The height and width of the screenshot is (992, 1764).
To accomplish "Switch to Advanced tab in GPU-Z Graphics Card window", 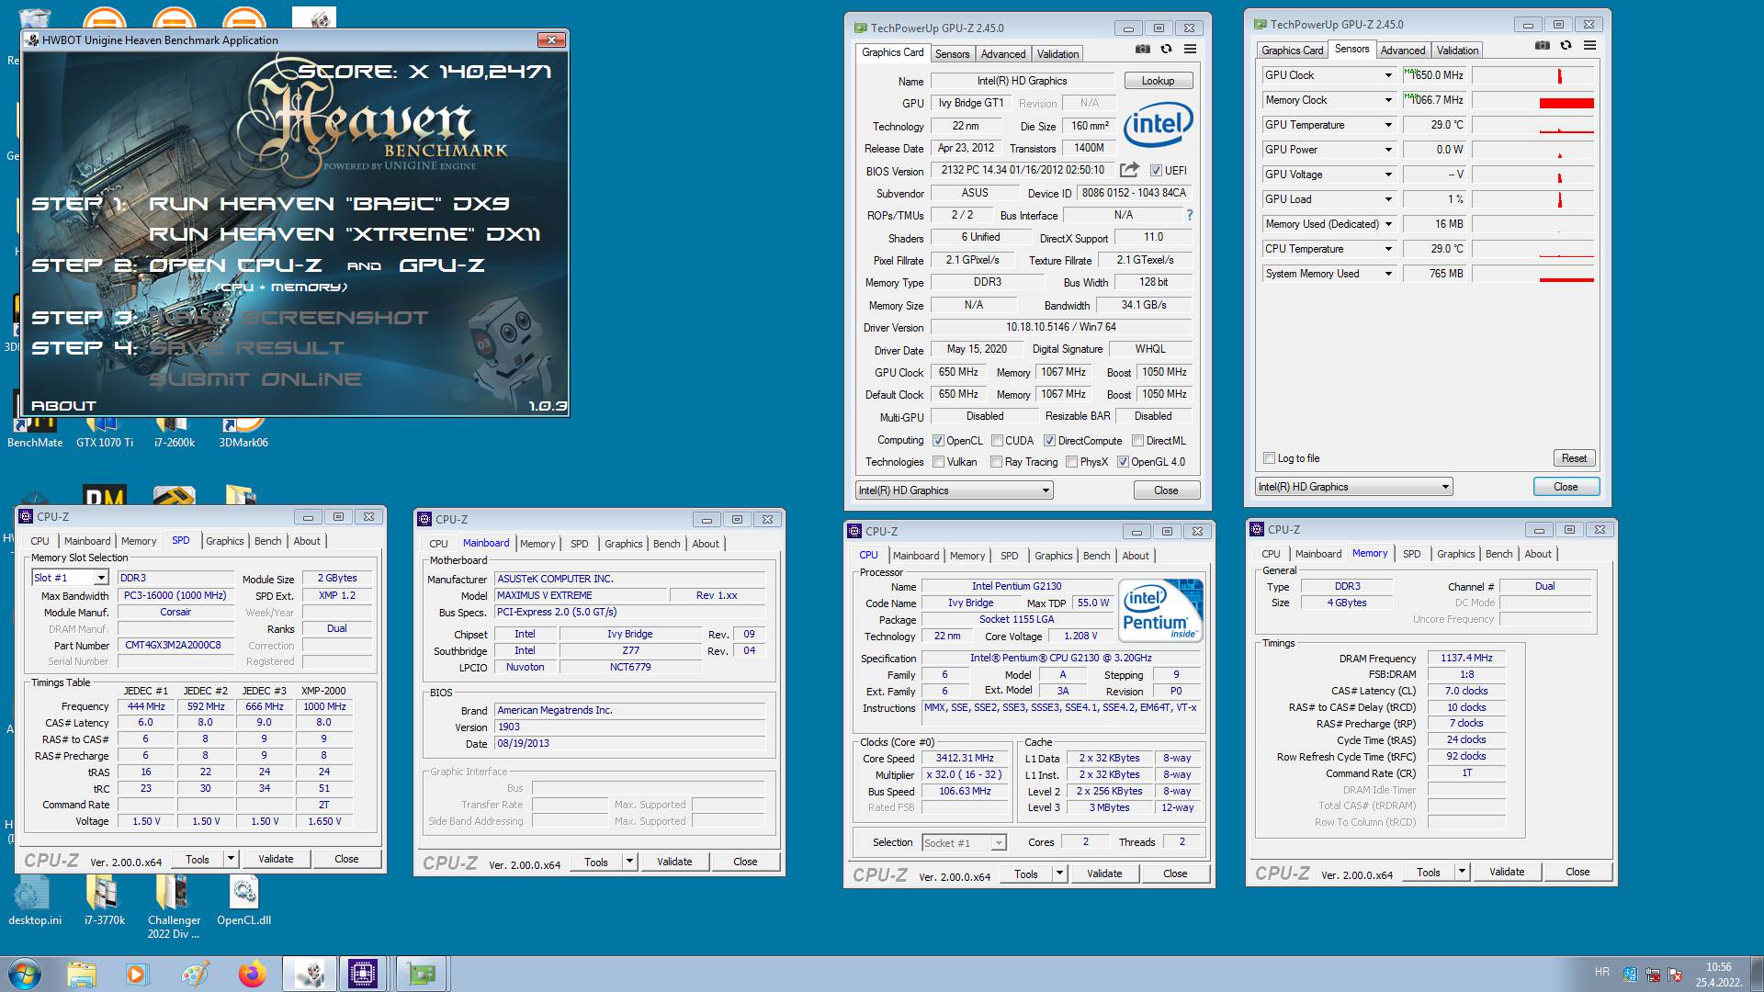I will (1002, 54).
